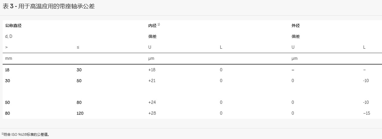The height and width of the screenshot is (139, 382).
Task: Click the +21 inner diameter value
Action: tap(152, 81)
